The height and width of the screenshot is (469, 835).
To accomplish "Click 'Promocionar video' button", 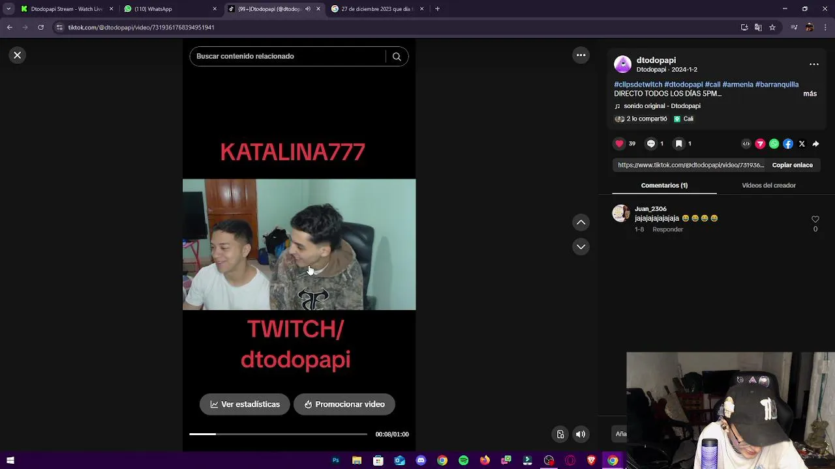I will tap(344, 405).
